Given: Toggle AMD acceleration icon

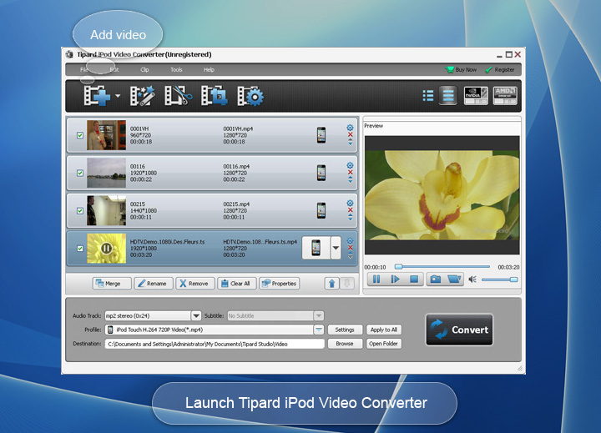Looking at the screenshot, I should [x=505, y=95].
